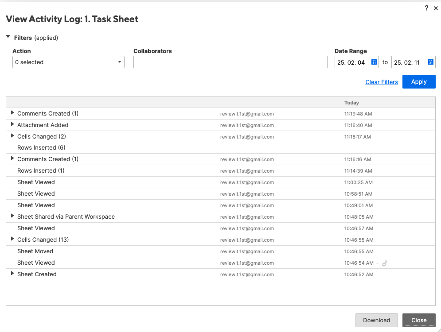Select the Sheet Moved entry
Screen dimensions: 441x332
pos(35,251)
